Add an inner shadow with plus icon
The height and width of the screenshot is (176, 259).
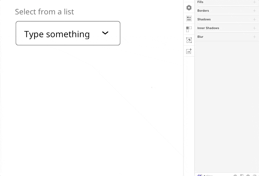click(x=254, y=28)
